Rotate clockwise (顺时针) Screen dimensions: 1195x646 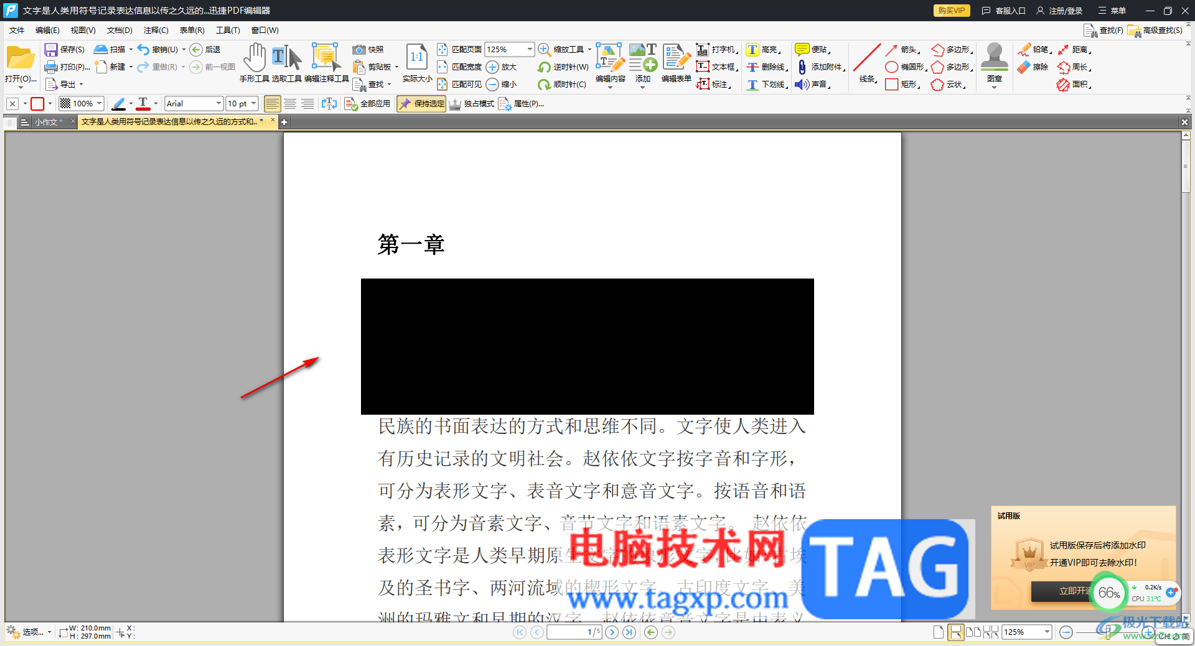[x=562, y=84]
